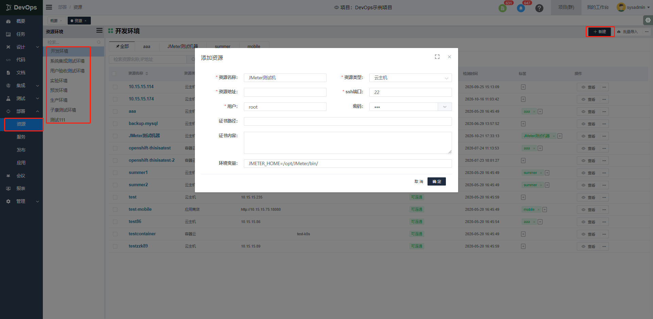Image resolution: width=653 pixels, height=319 pixels.
Task: Click the 批量导入 batch import button
Action: point(628,32)
